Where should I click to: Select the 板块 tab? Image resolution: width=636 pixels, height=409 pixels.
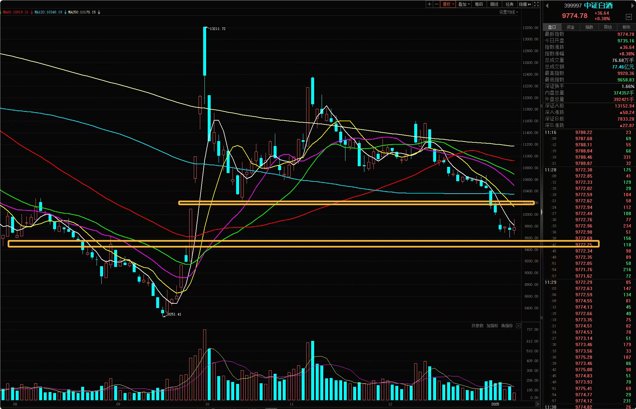pos(626,27)
